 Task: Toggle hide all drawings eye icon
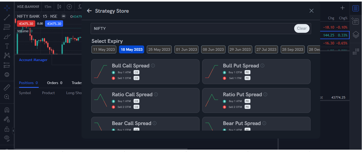7,138
